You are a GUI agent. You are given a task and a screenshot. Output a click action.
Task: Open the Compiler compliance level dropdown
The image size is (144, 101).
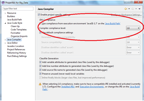[133, 28]
